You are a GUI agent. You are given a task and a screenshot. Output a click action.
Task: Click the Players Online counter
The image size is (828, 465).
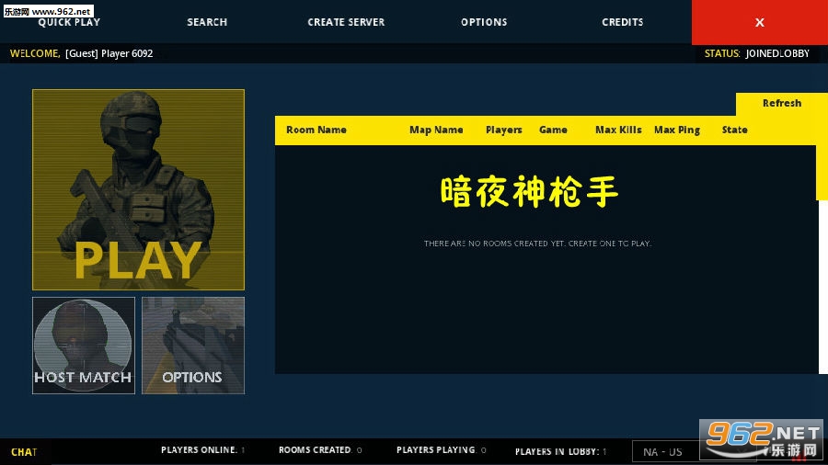pos(202,449)
